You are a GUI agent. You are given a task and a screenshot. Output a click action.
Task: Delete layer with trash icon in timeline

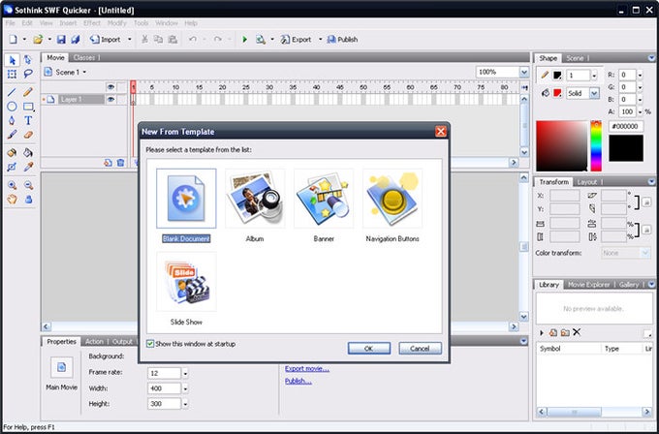(120, 163)
